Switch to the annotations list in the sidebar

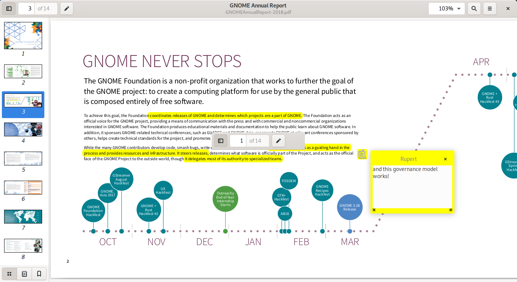(x=24, y=274)
